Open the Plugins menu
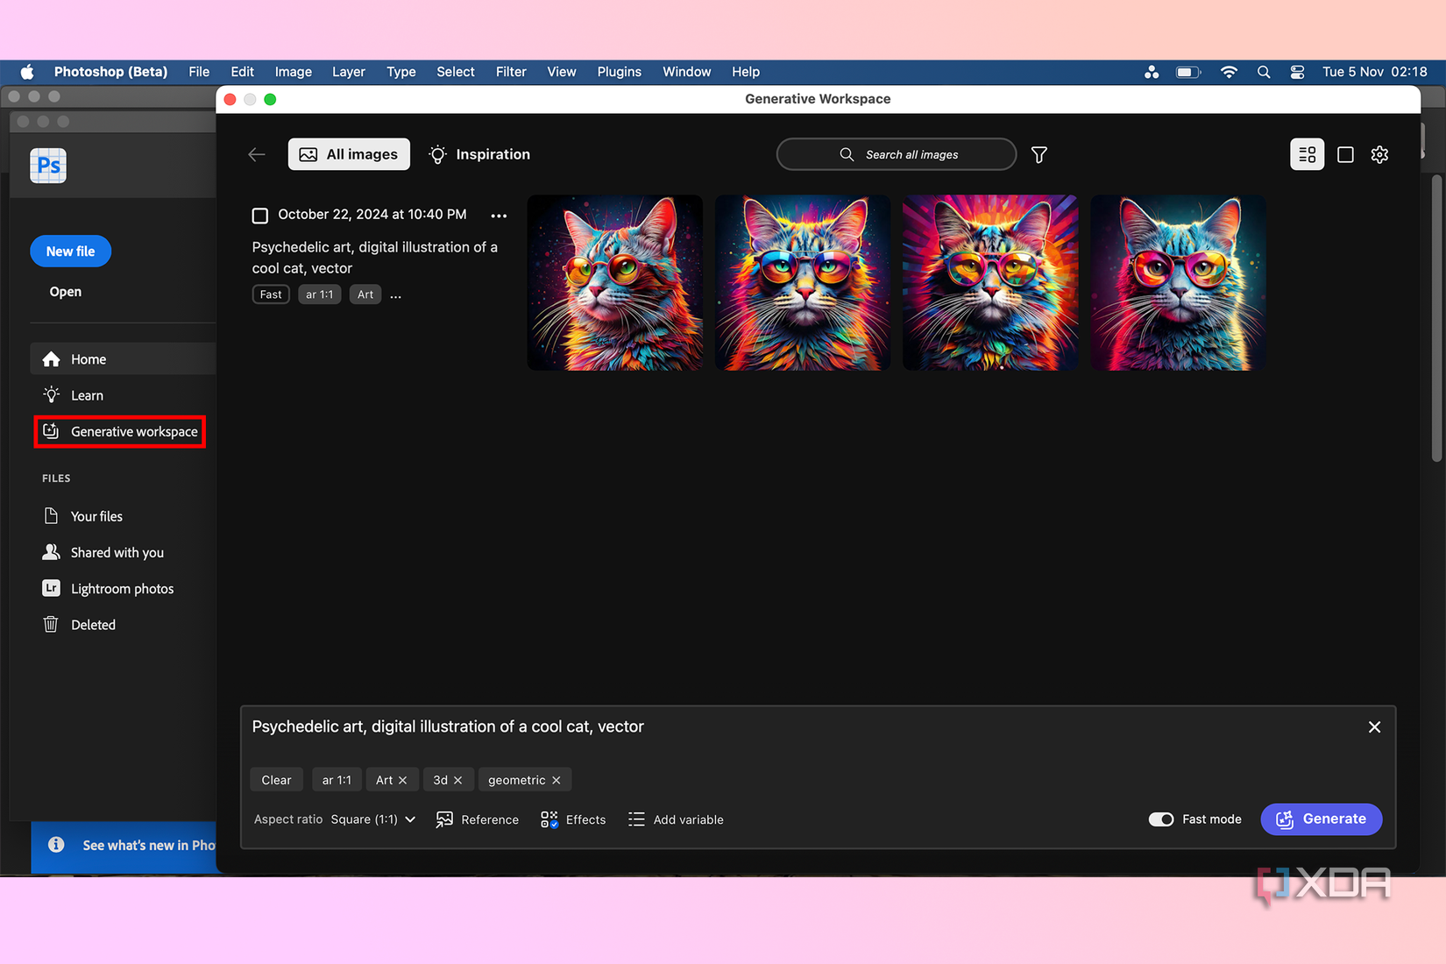Viewport: 1446px width, 964px height. click(619, 72)
